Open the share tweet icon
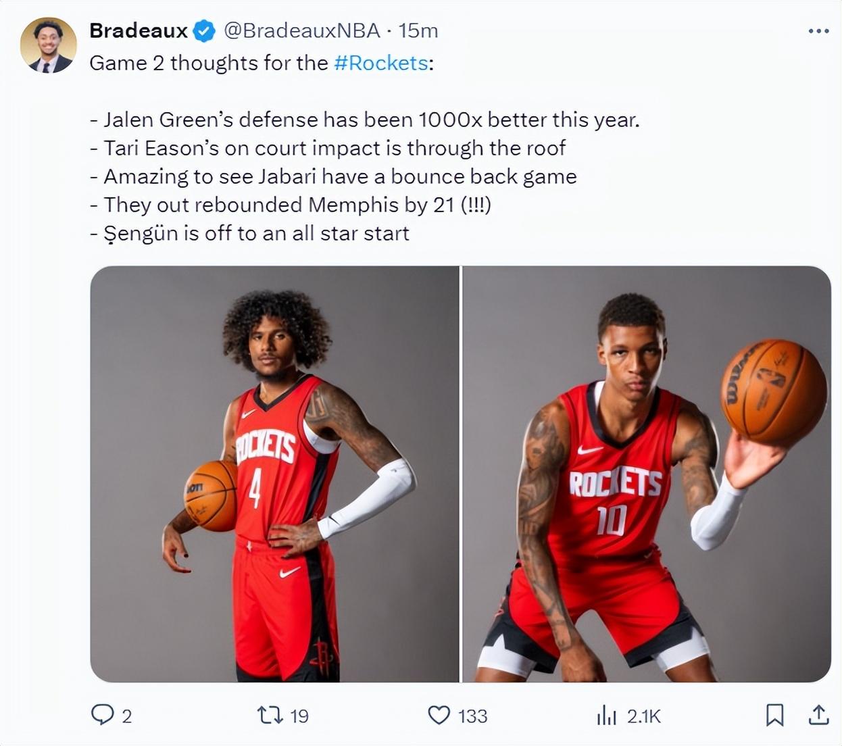Viewport: 842px width, 746px height. [x=818, y=714]
